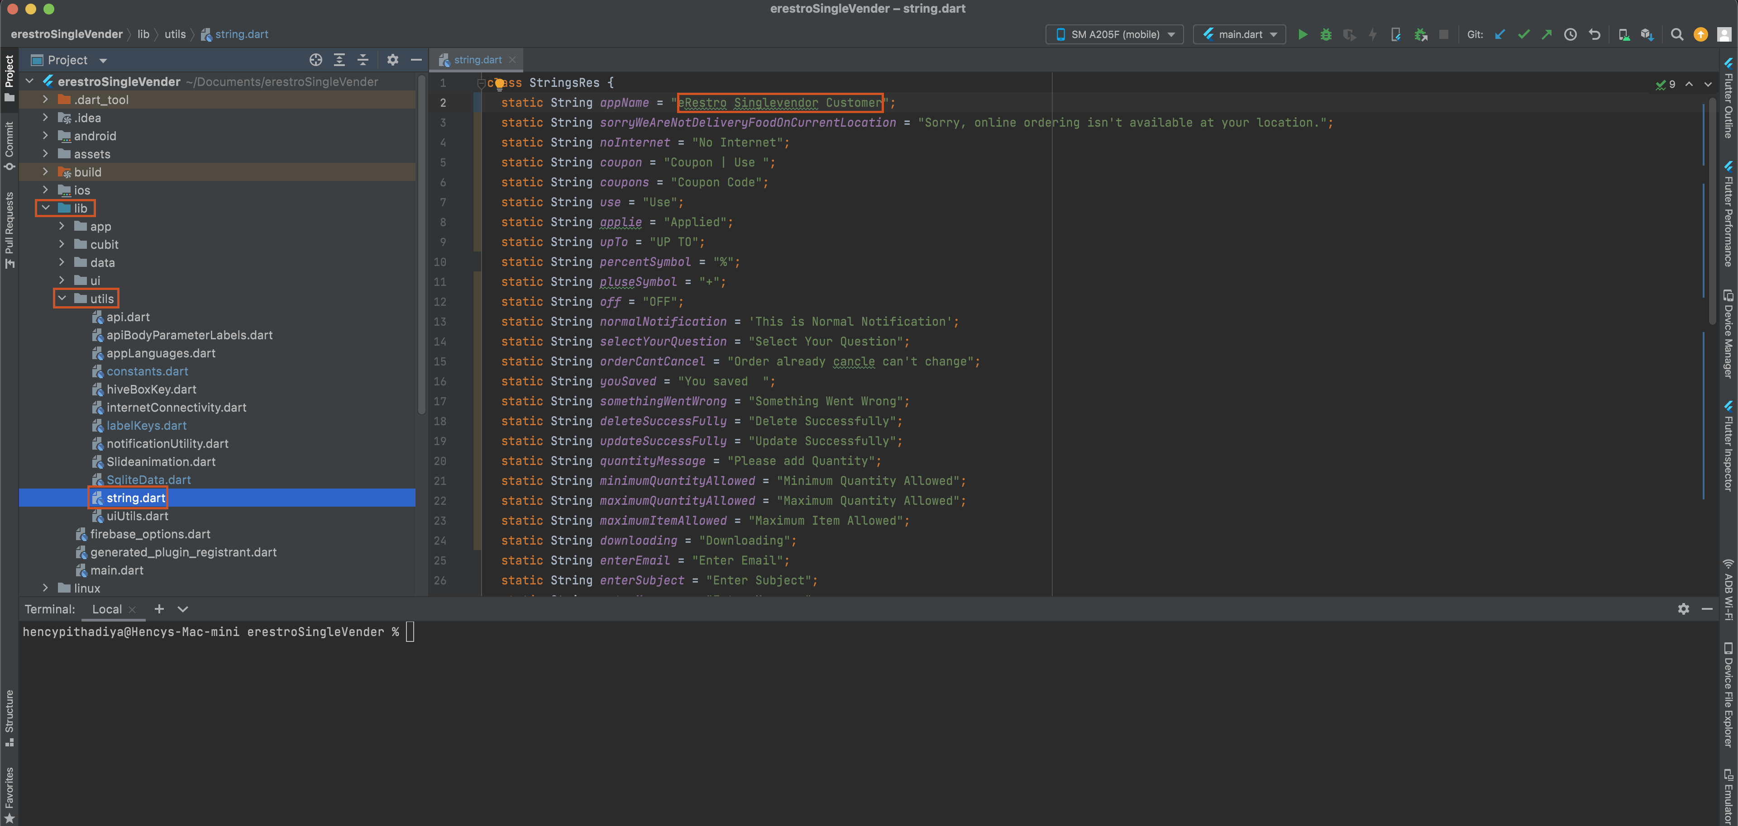The image size is (1738, 826).
Task: Open device selector SM A205F dropdown
Action: tap(1115, 34)
